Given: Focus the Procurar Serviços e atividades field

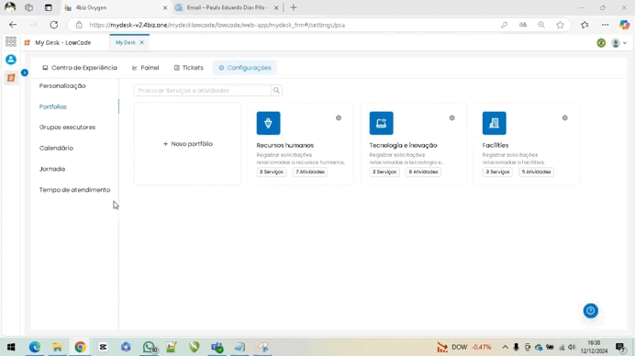Looking at the screenshot, I should pos(203,90).
